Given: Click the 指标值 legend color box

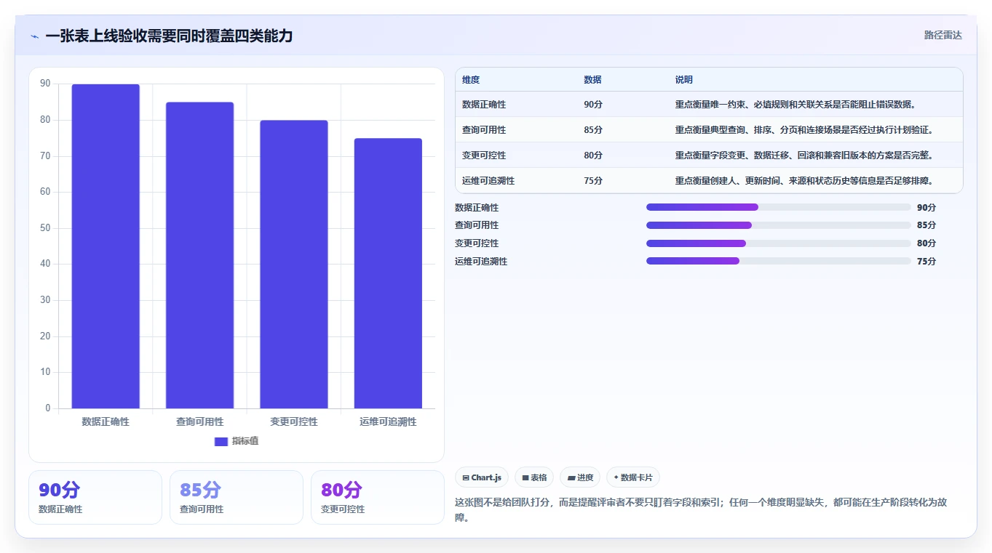Looking at the screenshot, I should coord(221,442).
